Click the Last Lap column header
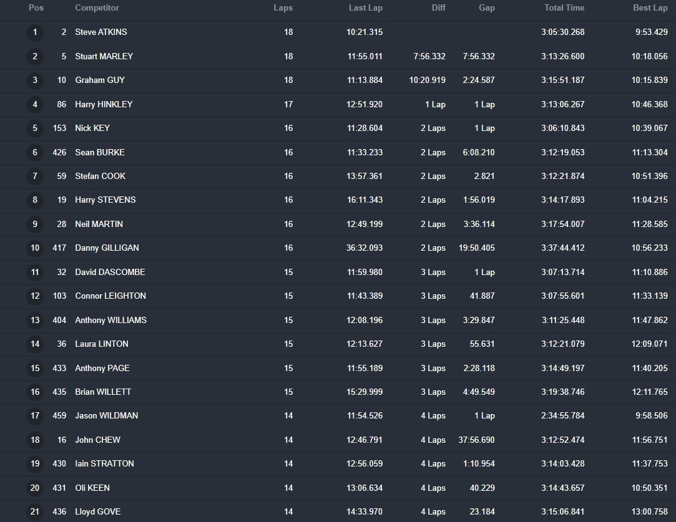Viewport: 676px width, 522px height. click(x=365, y=8)
